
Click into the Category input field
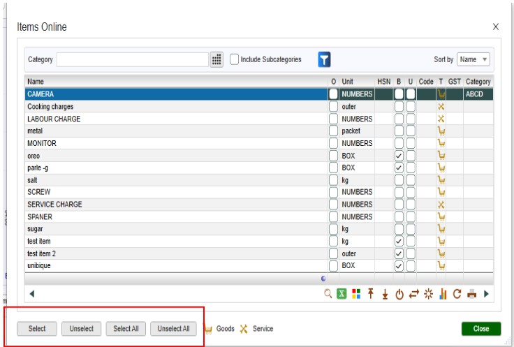tap(132, 60)
